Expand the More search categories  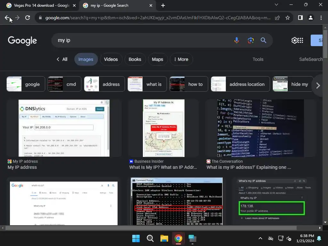(181, 59)
